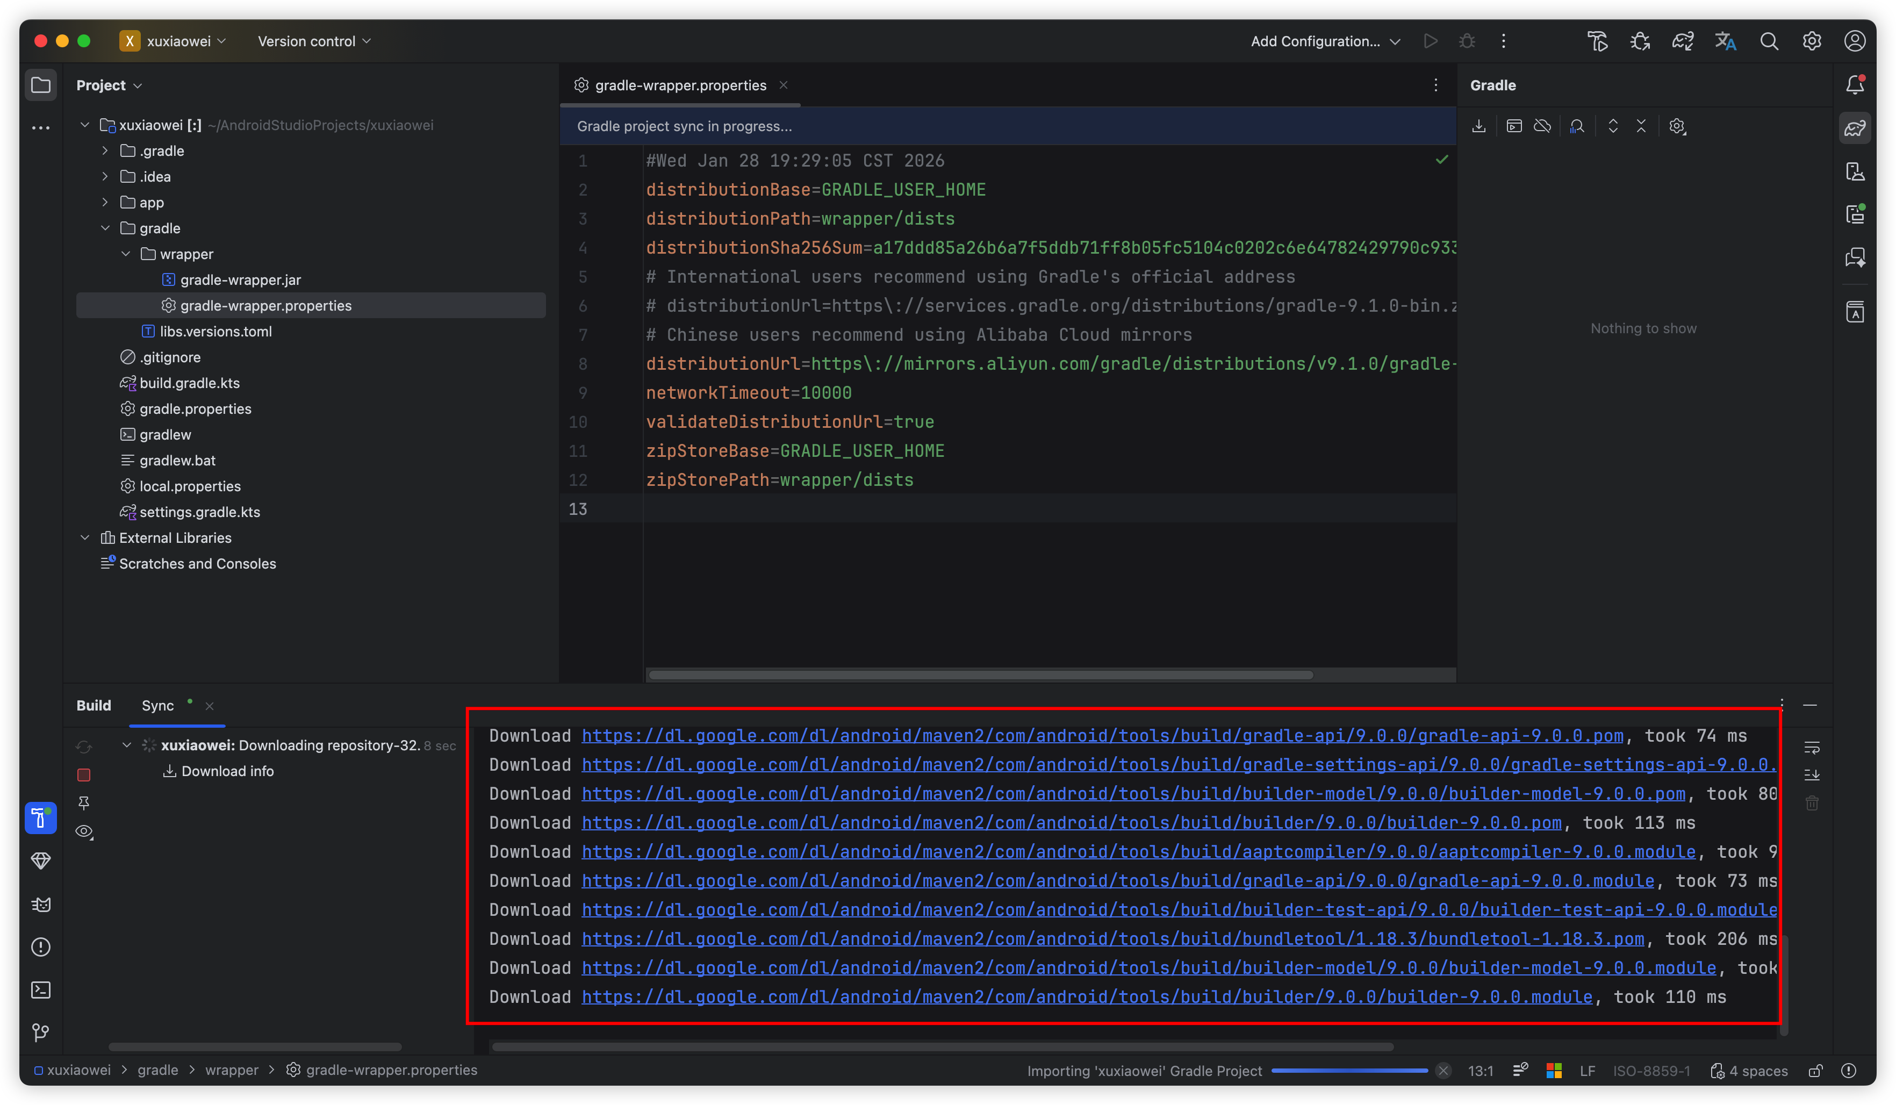Toggle the eye view options in Build panel
The width and height of the screenshot is (1896, 1105).
(84, 831)
